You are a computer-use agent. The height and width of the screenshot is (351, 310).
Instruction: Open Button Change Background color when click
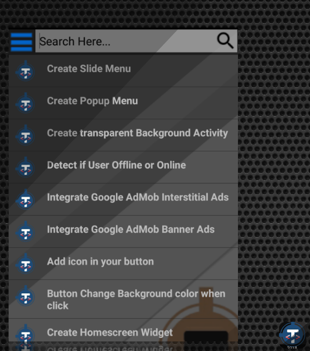tap(123, 299)
